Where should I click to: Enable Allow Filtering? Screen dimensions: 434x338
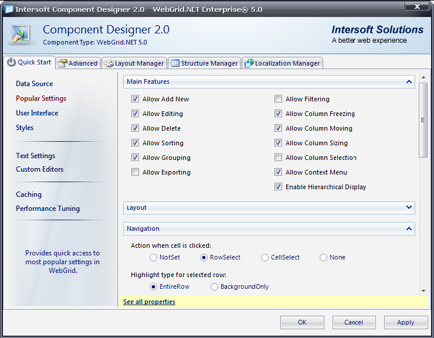pyautogui.click(x=278, y=99)
